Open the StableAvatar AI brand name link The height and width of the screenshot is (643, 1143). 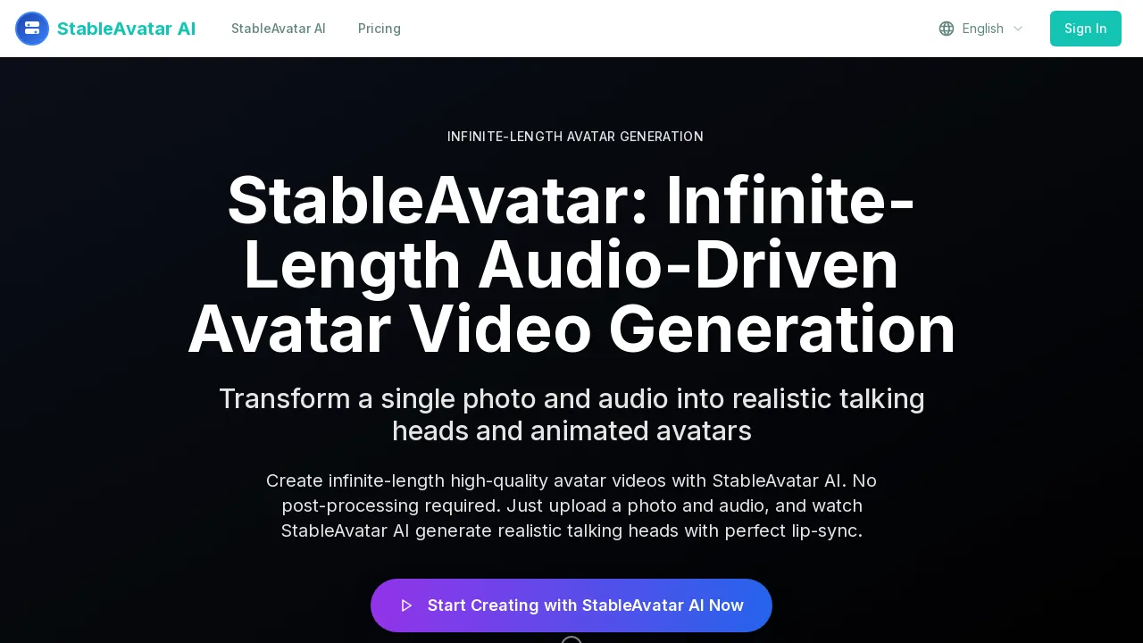click(x=126, y=29)
